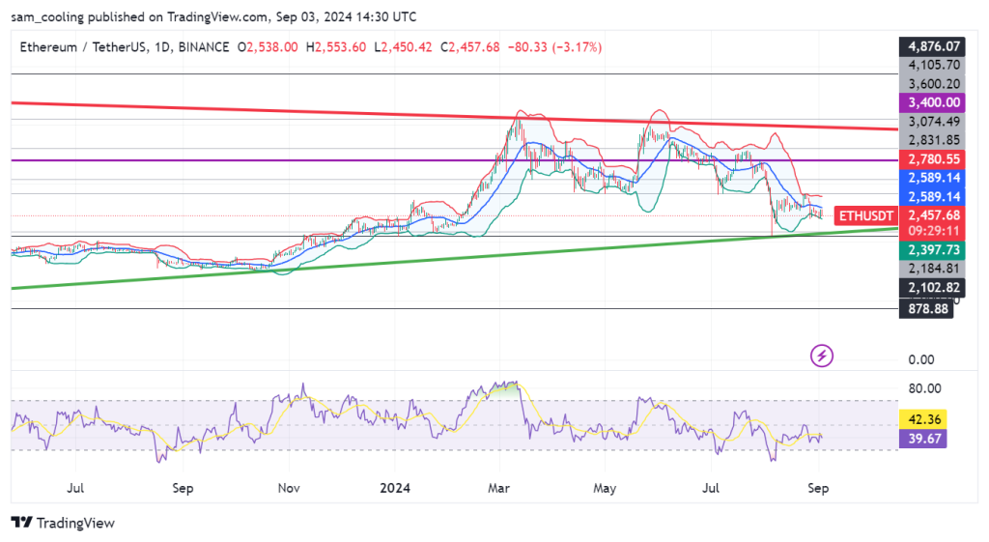This screenshot has width=989, height=542.
Task: Select the 2,184.81 price label
Action: (934, 269)
